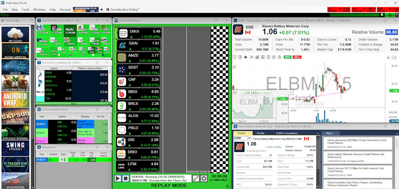Image resolution: width=399 pixels, height=189 pixels.
Task: Open the Tools menu
Action: point(26,10)
